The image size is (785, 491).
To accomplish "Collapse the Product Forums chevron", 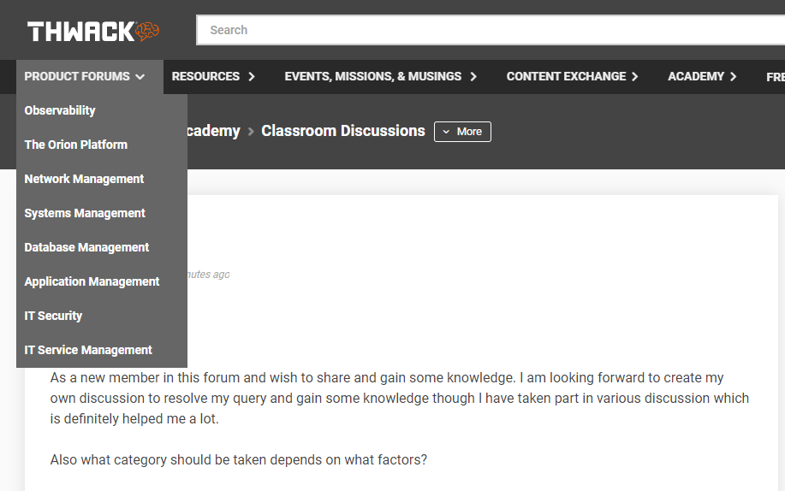I will pyautogui.click(x=140, y=77).
